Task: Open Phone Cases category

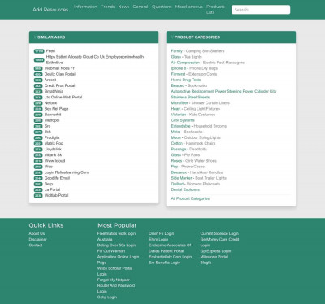Action: click(x=193, y=167)
